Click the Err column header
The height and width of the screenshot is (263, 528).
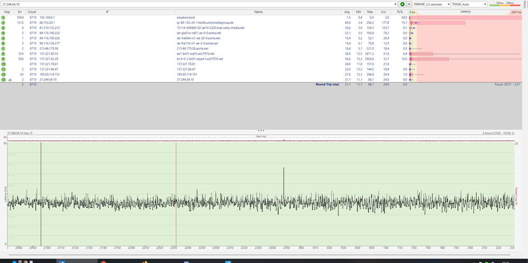20,11
